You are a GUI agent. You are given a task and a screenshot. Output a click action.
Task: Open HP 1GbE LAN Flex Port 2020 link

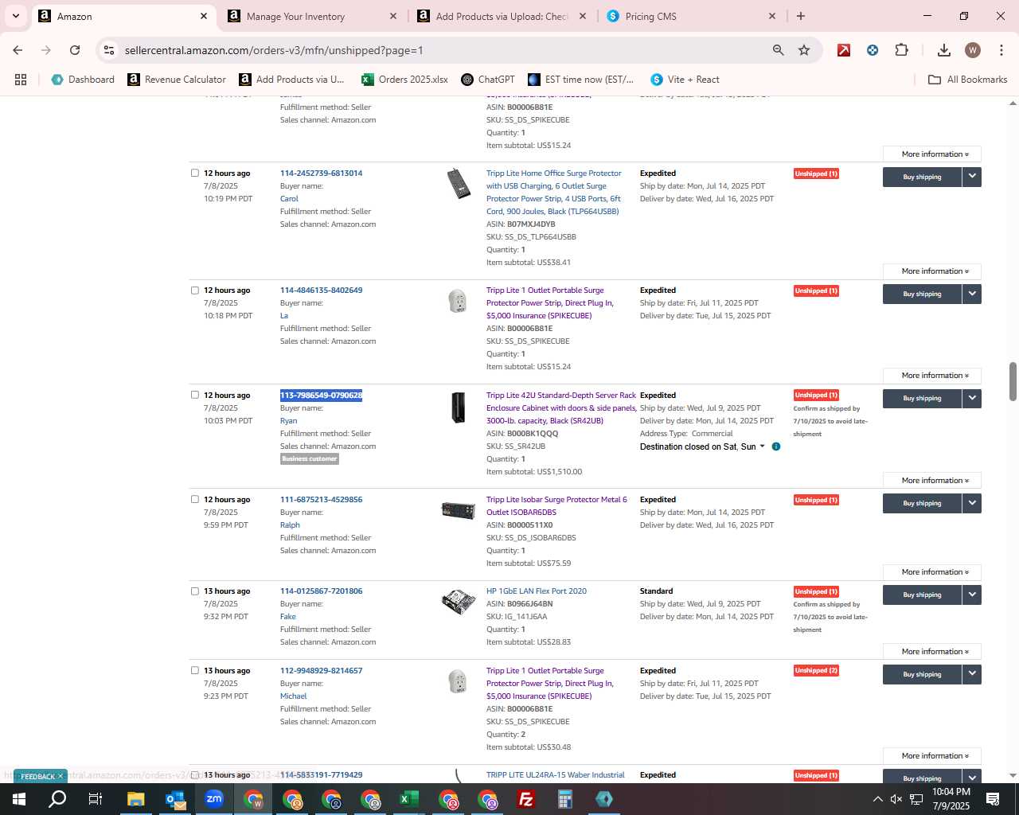click(537, 591)
